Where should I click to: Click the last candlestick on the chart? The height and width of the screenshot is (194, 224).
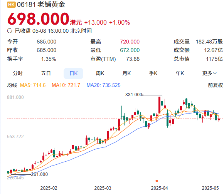(x=219, y=119)
